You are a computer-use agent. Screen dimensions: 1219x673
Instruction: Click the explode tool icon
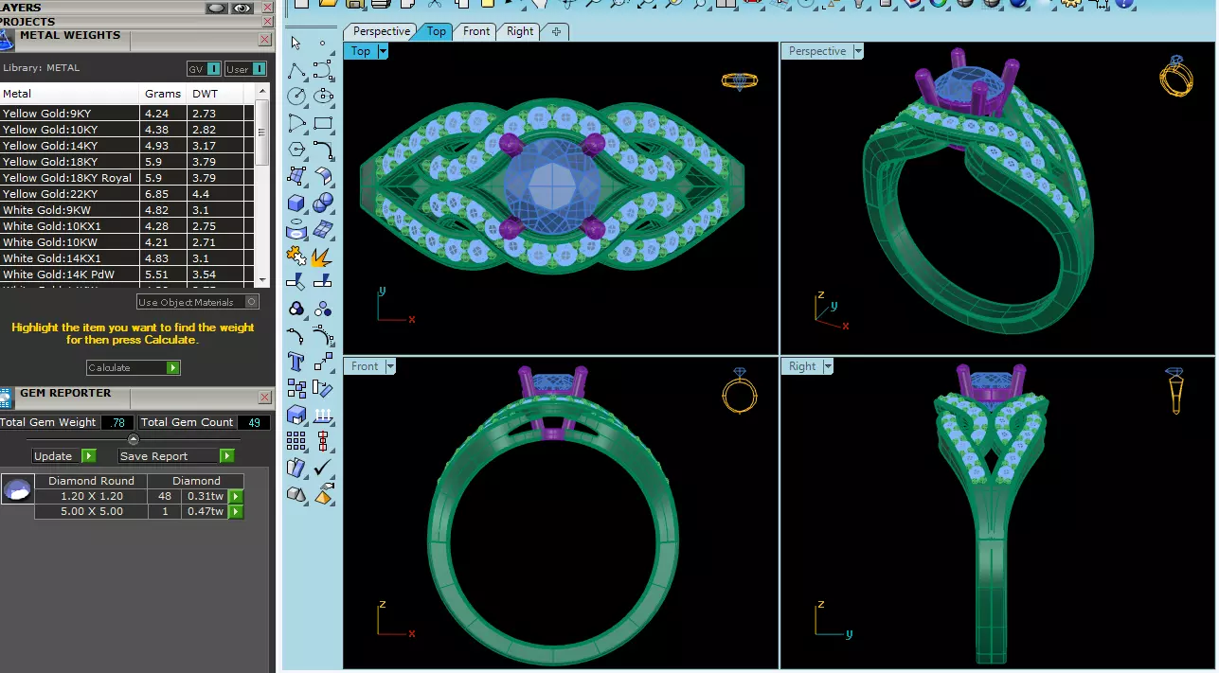click(x=322, y=257)
